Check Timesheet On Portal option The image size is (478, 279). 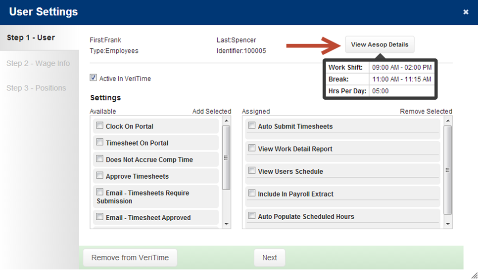pos(99,142)
